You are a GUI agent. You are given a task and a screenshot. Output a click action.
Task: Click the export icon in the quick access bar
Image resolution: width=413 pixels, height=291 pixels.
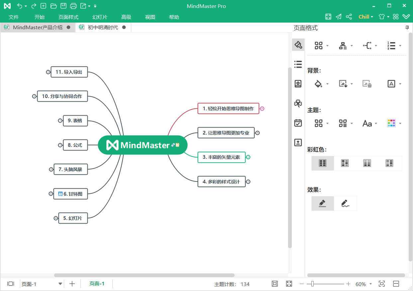tap(83, 6)
